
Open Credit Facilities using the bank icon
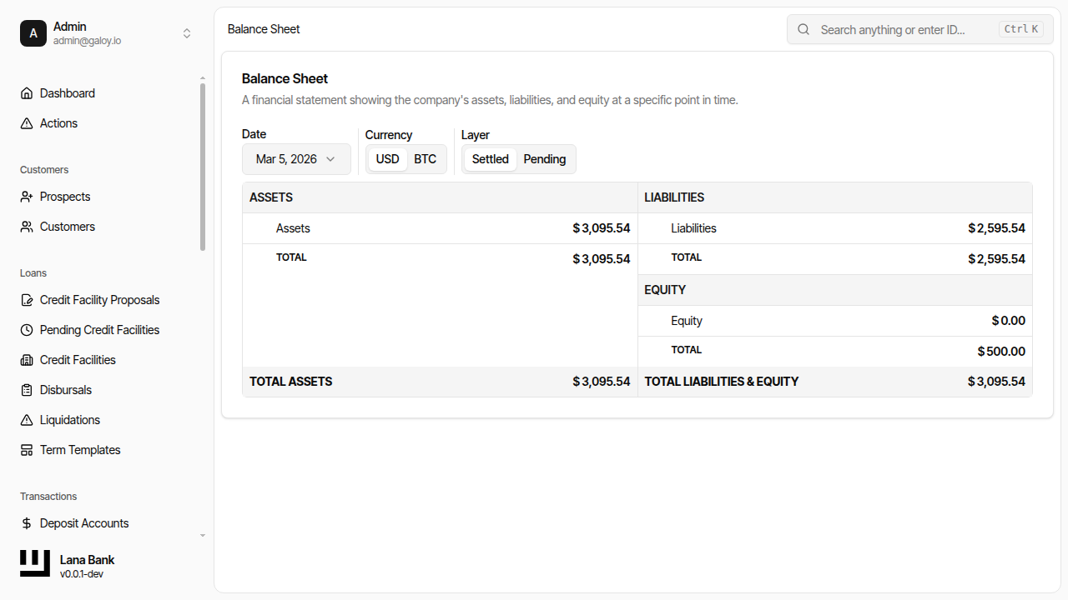click(x=26, y=359)
